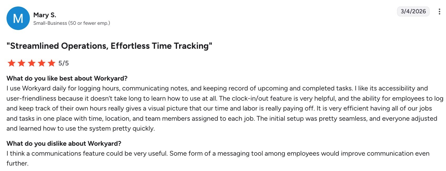Click the 5/5 rating score text
The width and height of the screenshot is (446, 171).
point(64,63)
